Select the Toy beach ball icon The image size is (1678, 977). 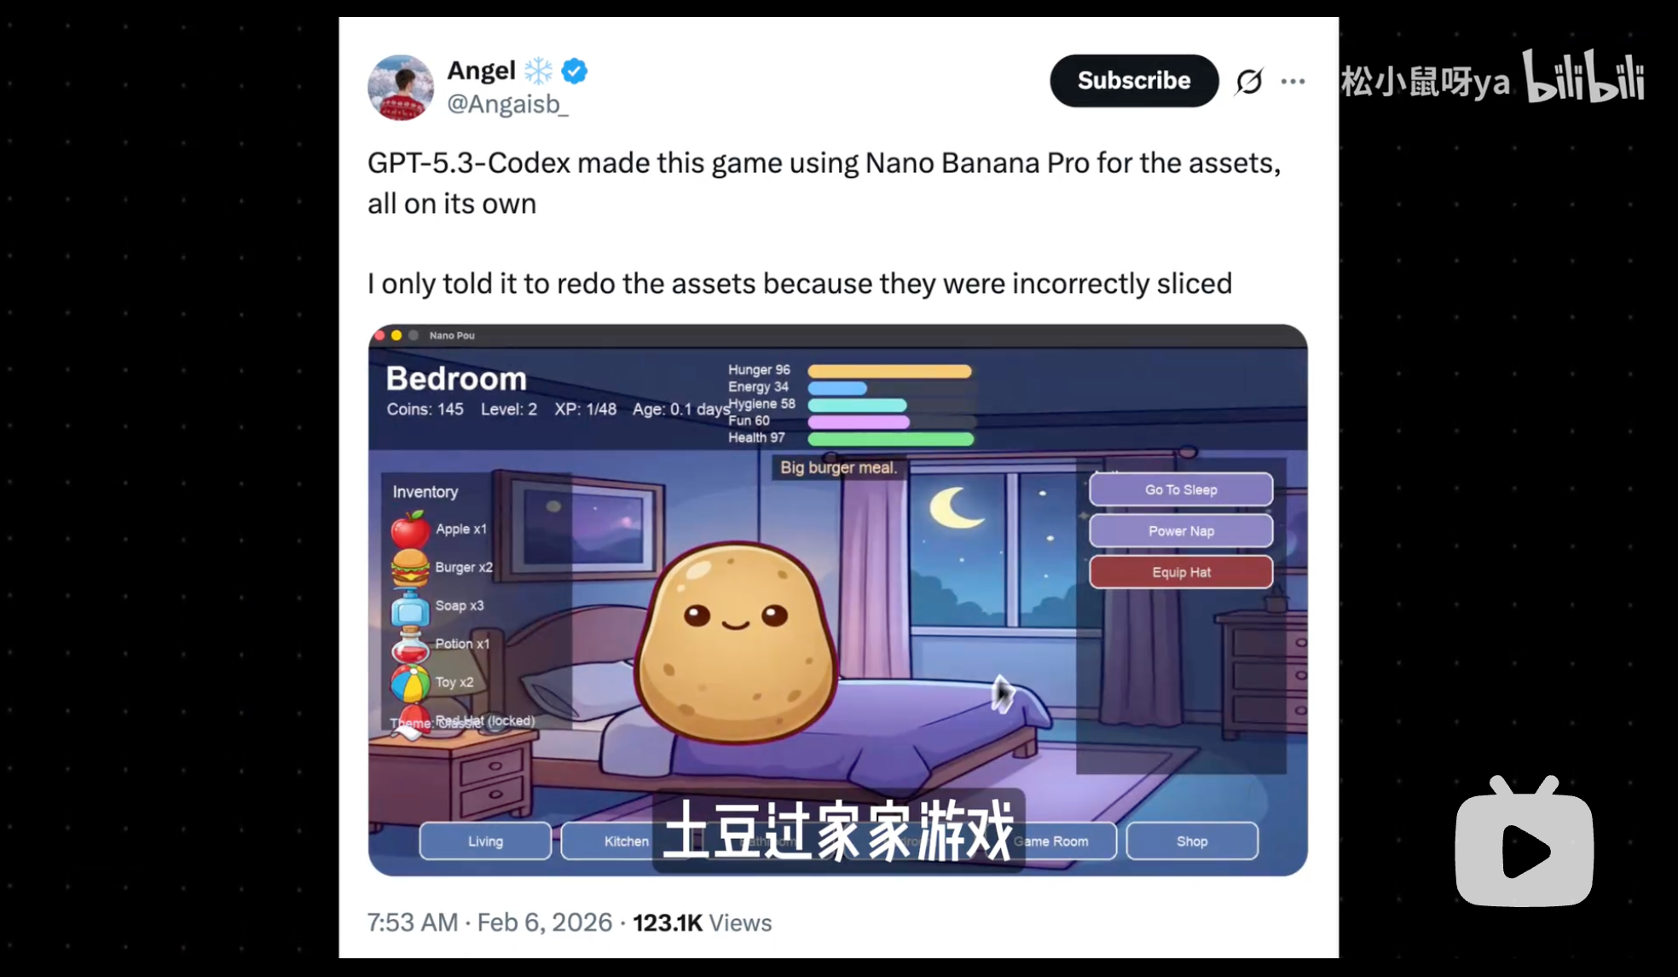410,684
